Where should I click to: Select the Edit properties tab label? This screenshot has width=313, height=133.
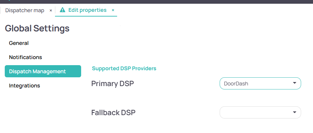coord(88,10)
